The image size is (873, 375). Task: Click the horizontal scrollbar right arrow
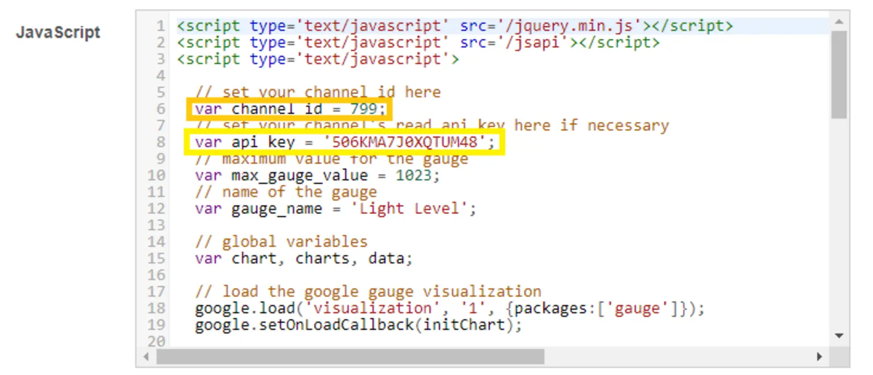pos(819,356)
